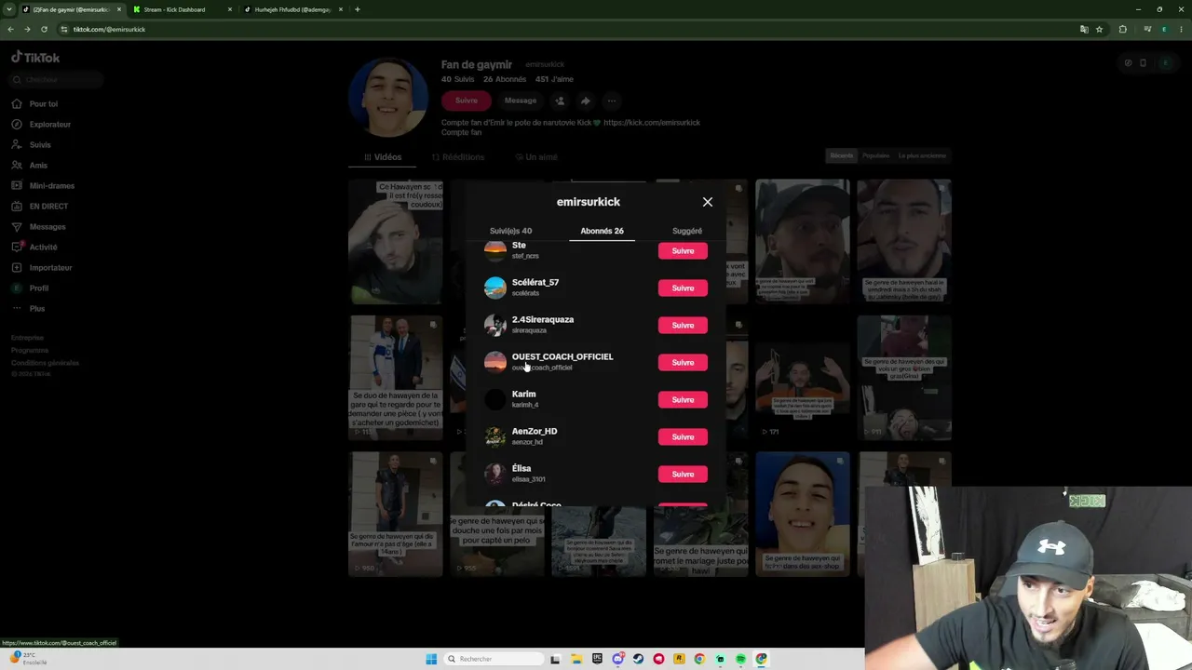Open Profil in the sidebar

(x=39, y=288)
